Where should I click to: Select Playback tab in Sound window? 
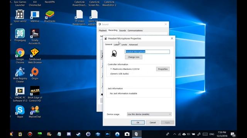(103, 31)
